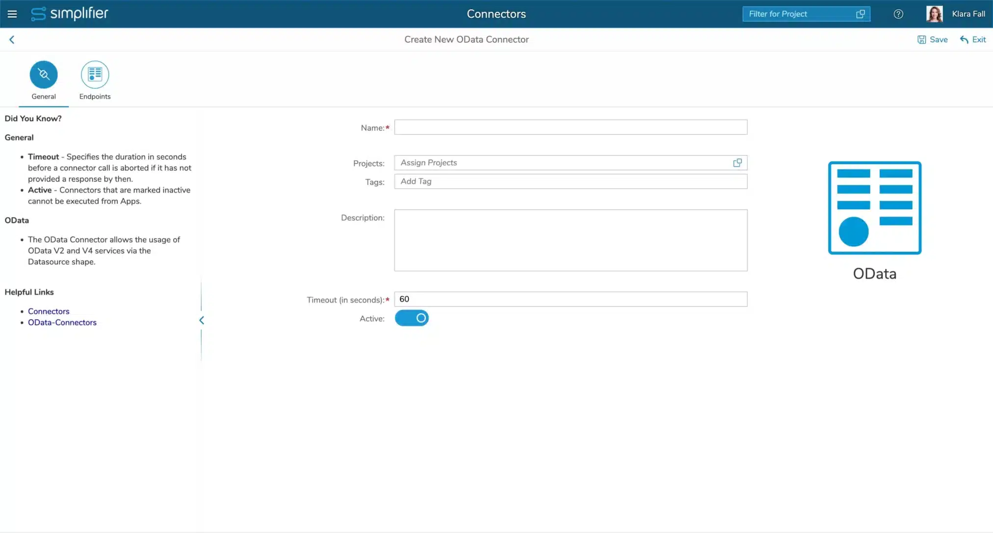Click the large OData connector icon

pyautogui.click(x=874, y=208)
